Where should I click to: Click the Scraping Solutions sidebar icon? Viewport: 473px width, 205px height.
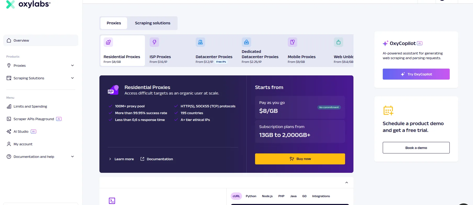[x=9, y=78]
